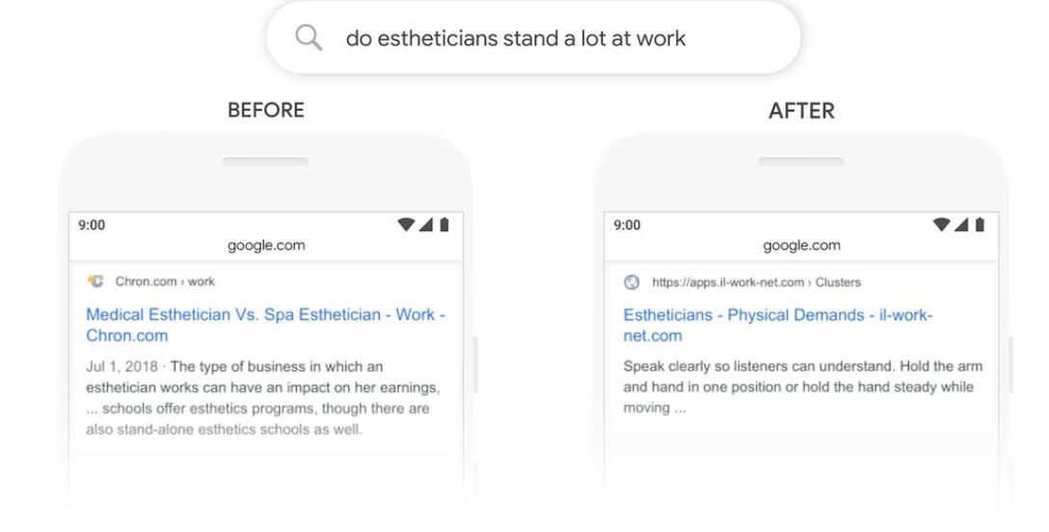
Task: Tap the google.com address bar on BEFORE phone
Action: coord(266,246)
